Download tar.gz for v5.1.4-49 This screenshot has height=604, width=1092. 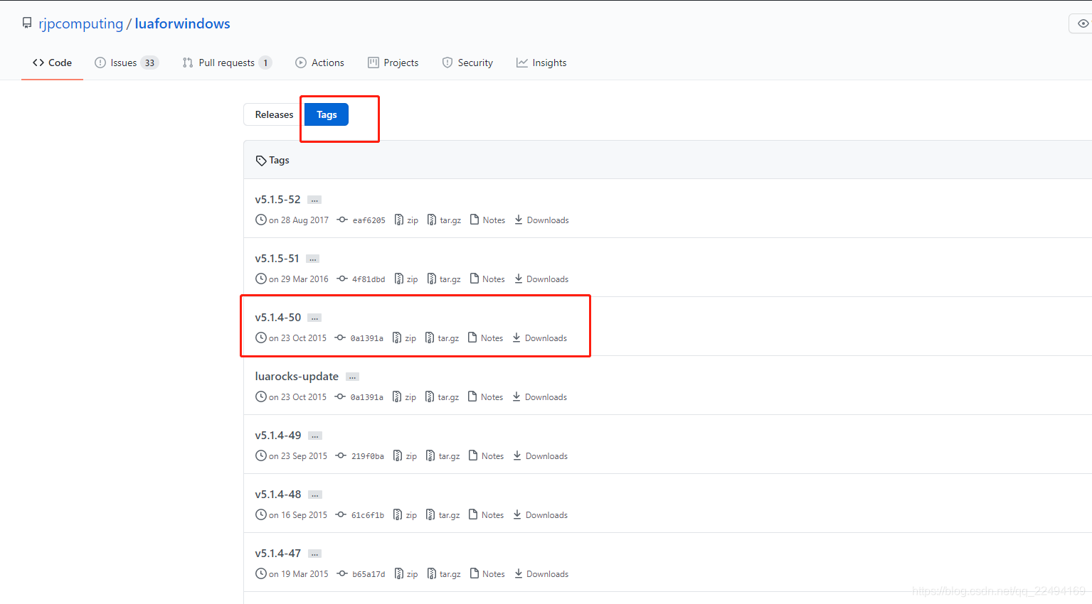coord(442,456)
